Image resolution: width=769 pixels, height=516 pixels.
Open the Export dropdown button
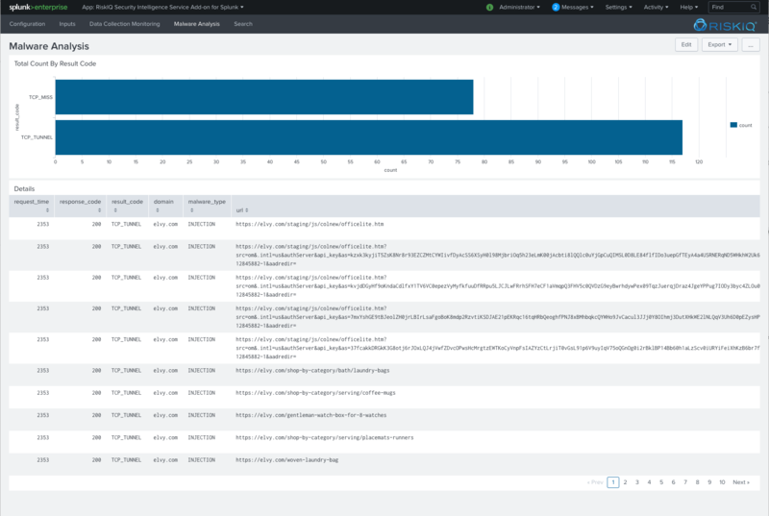(x=719, y=44)
